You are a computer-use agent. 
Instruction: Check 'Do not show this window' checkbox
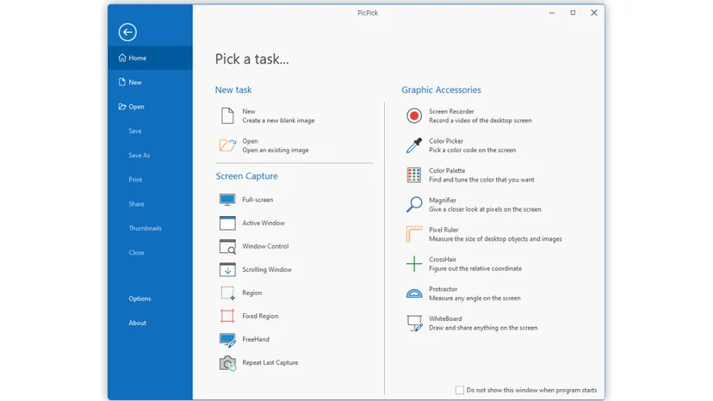(460, 390)
